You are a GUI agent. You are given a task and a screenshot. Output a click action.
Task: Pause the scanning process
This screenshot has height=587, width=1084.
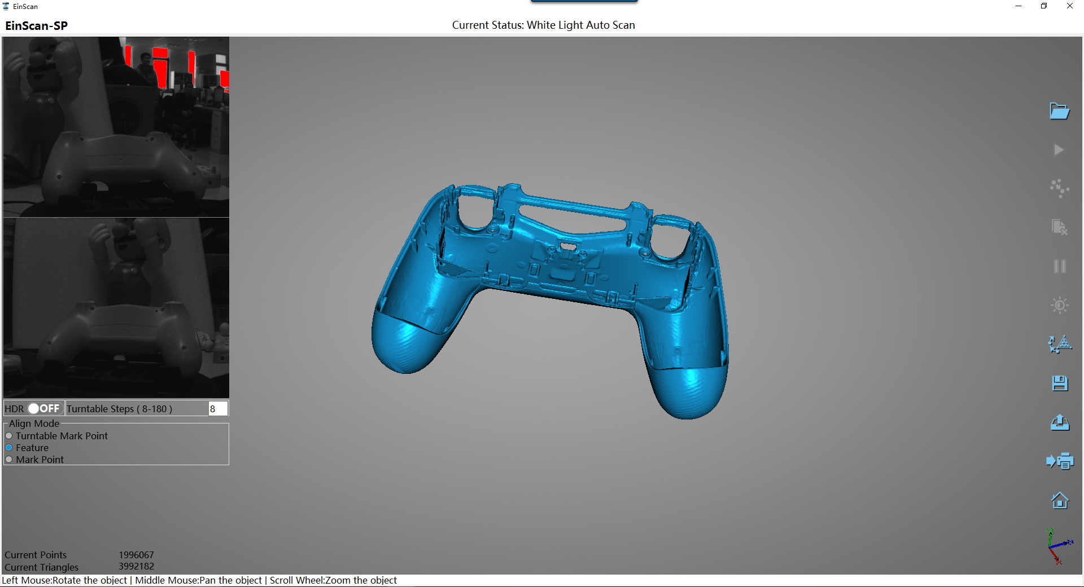click(1060, 267)
